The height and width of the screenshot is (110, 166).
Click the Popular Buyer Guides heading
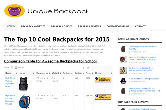click(133, 39)
